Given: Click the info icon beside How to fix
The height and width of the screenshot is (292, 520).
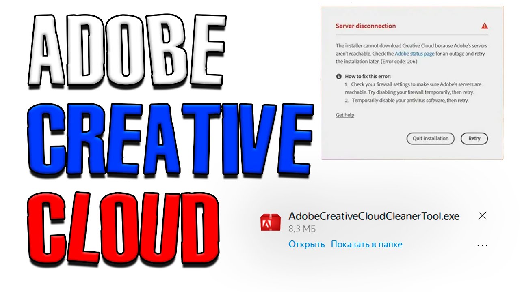Looking at the screenshot, I should point(338,76).
